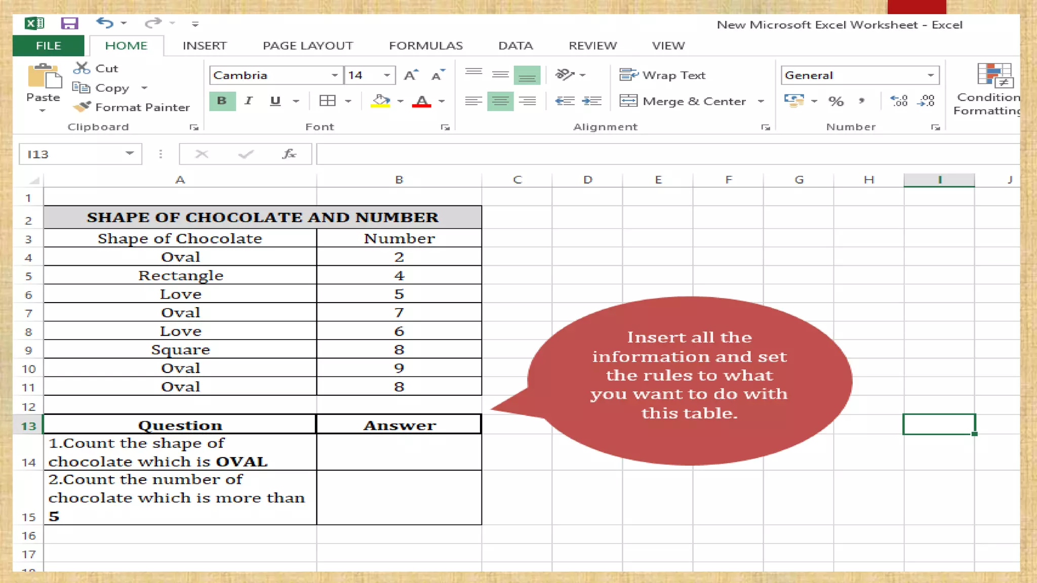Viewport: 1037px width, 583px height.
Task: Toggle Italic formatting
Action: (x=248, y=101)
